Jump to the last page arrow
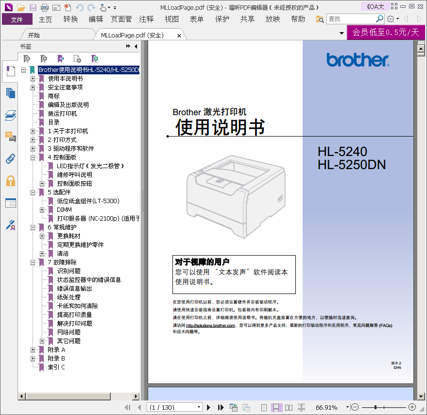The image size is (427, 415). (x=221, y=407)
